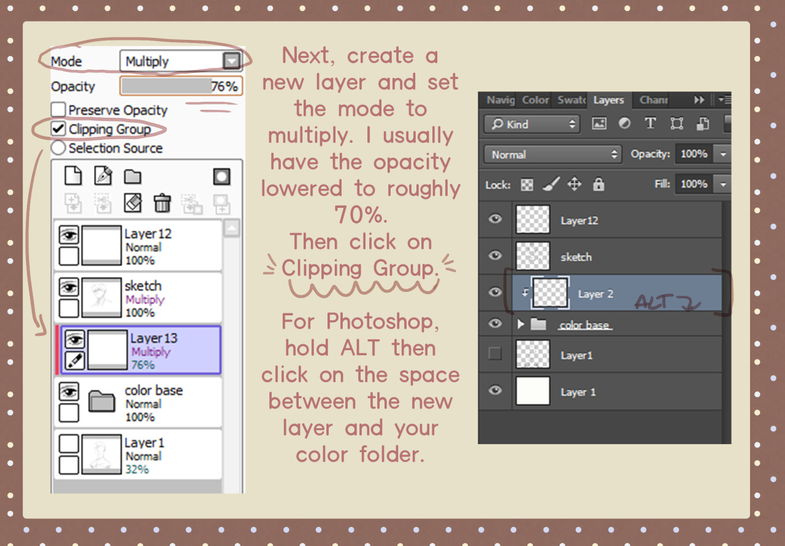Click the new layer icon in SAI panel
The width and height of the screenshot is (785, 546).
(73, 177)
